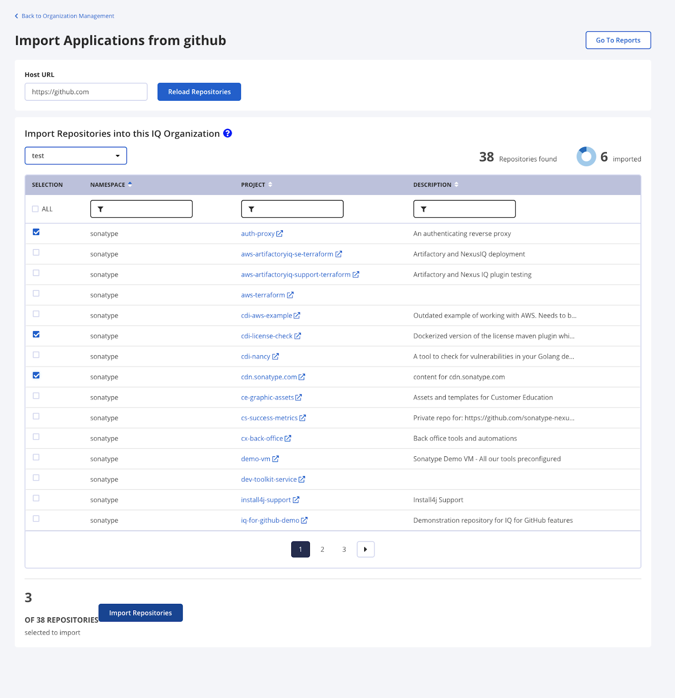
Task: Click the Project filter field
Action: tap(293, 209)
